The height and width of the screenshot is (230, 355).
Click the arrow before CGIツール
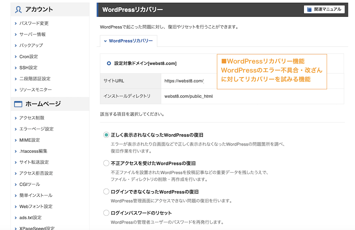[16, 185]
